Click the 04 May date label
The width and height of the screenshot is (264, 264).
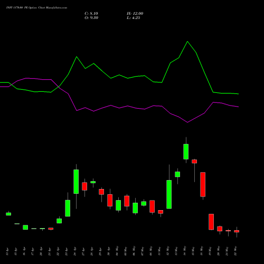pos(117,251)
